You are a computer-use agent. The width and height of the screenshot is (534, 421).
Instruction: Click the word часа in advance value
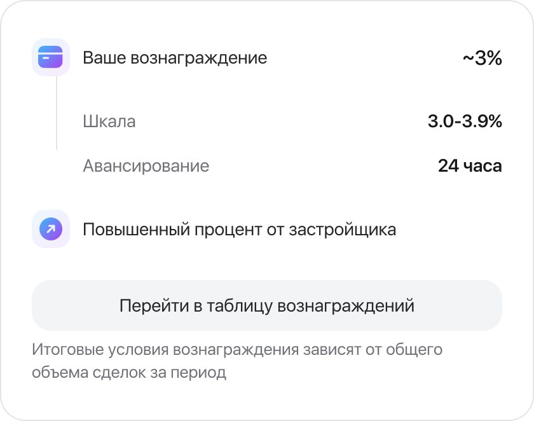483,166
